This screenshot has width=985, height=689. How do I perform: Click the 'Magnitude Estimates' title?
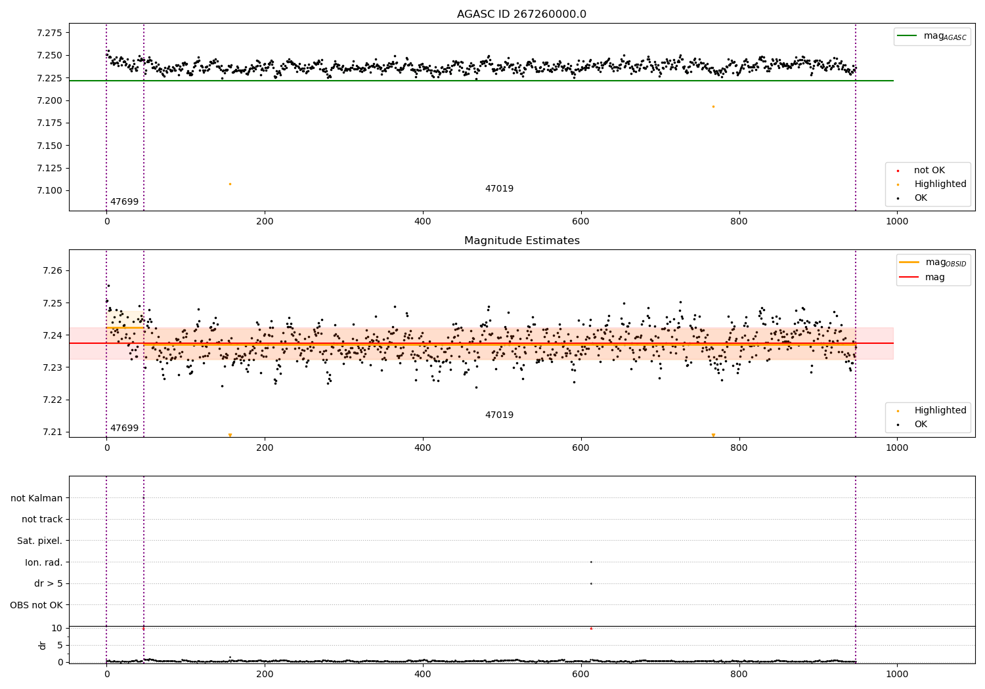[521, 241]
